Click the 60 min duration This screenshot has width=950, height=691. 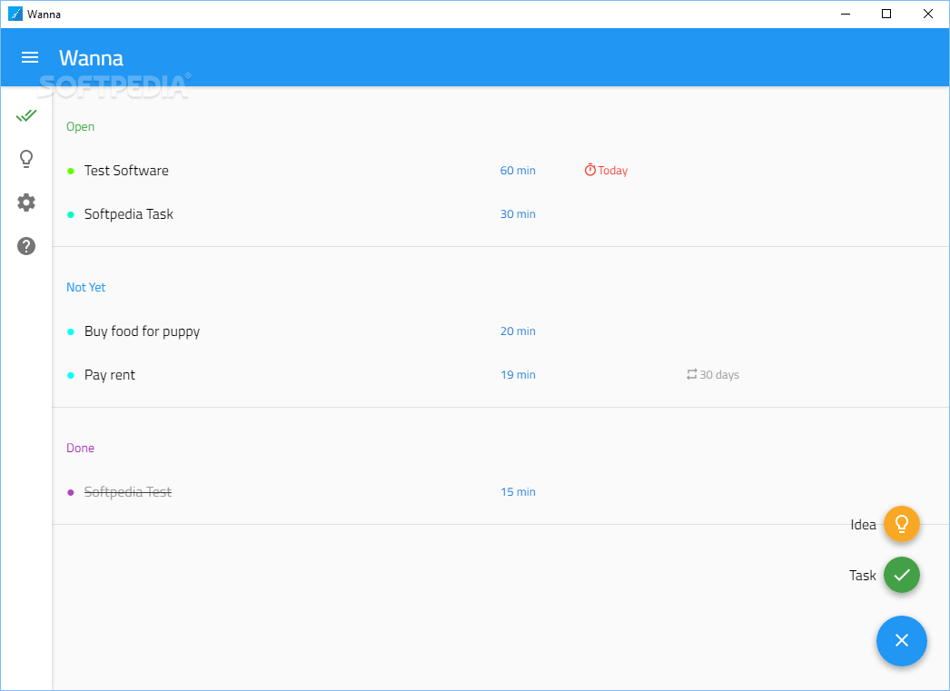click(518, 170)
